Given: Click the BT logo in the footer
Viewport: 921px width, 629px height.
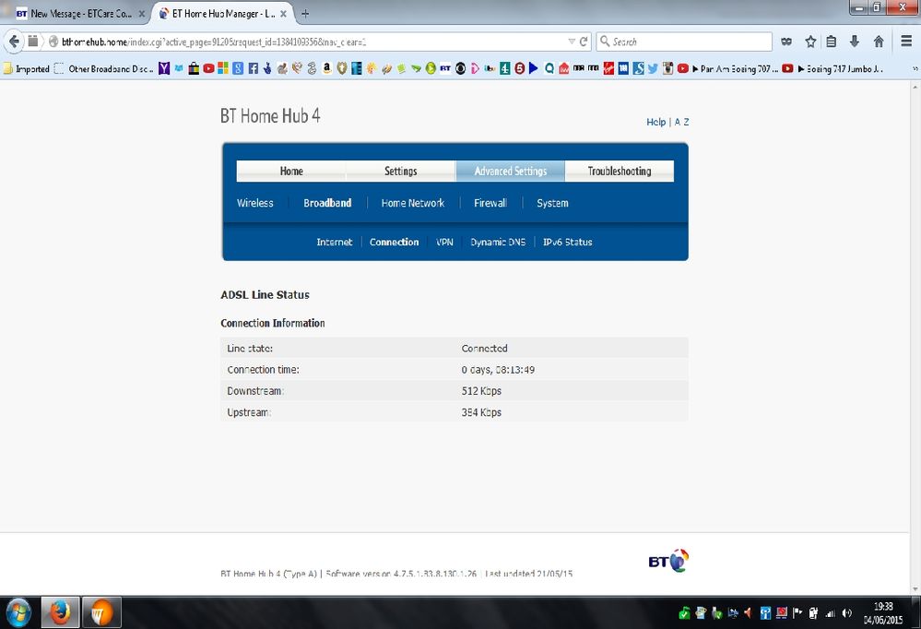Looking at the screenshot, I should pos(668,561).
